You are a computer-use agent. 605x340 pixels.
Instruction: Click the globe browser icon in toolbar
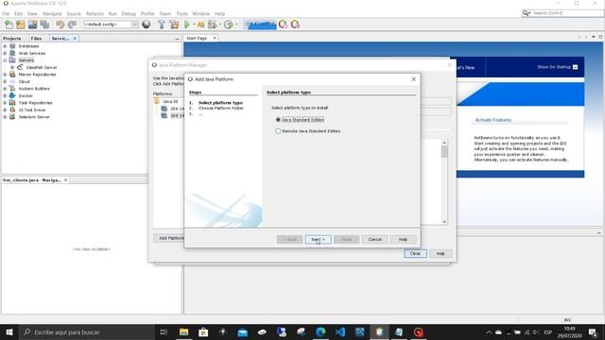pyautogui.click(x=147, y=25)
